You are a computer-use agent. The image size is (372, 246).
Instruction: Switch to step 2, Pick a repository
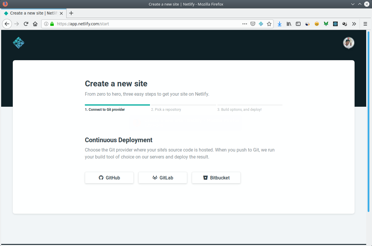166,109
